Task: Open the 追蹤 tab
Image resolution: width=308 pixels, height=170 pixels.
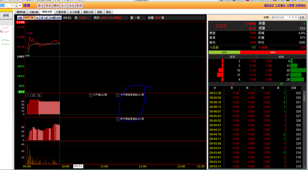Action: pos(100,12)
